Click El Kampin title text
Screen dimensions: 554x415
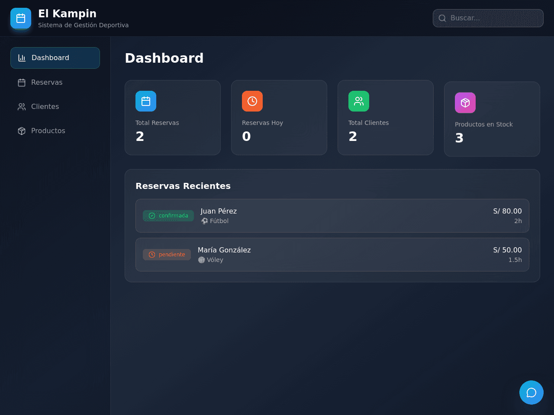click(68, 13)
